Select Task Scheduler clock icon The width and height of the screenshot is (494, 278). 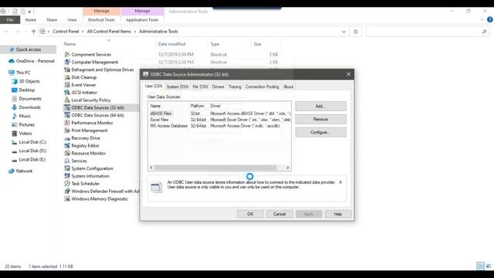67,183
